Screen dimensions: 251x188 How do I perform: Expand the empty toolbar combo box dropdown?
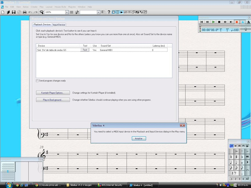click(98, 12)
